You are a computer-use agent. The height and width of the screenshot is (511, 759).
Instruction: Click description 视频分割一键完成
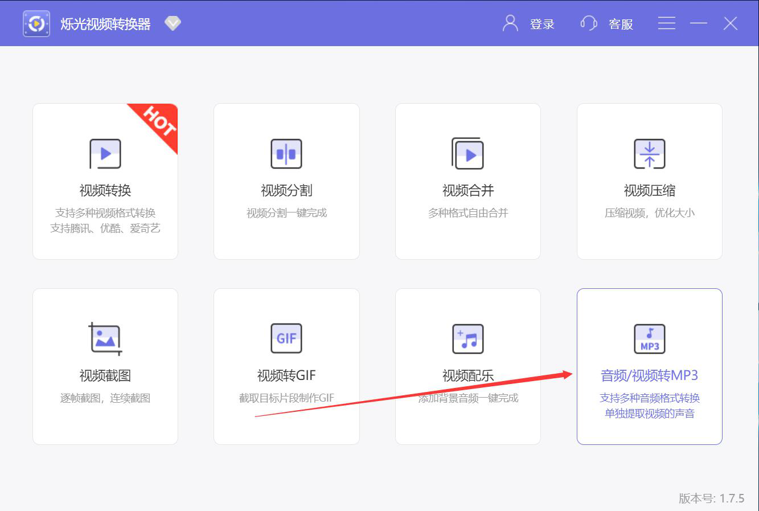(286, 213)
